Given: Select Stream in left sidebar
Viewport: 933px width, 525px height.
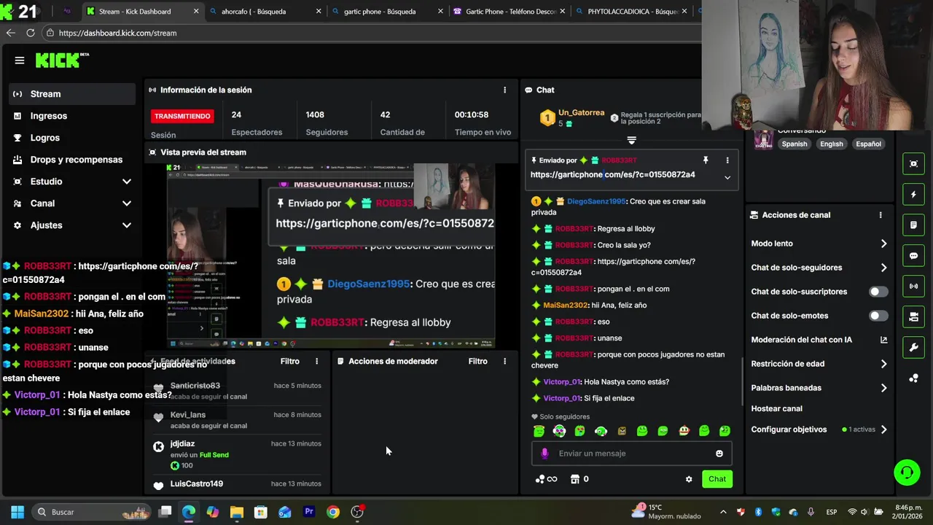Looking at the screenshot, I should (73, 94).
